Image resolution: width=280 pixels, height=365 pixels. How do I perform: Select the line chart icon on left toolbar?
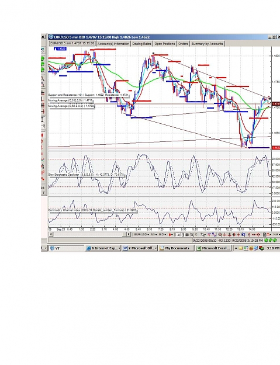click(x=43, y=159)
